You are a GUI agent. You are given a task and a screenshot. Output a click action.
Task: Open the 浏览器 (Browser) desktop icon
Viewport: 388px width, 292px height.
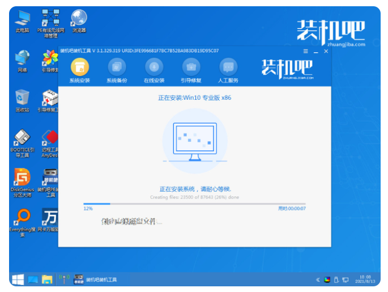[x=79, y=19]
